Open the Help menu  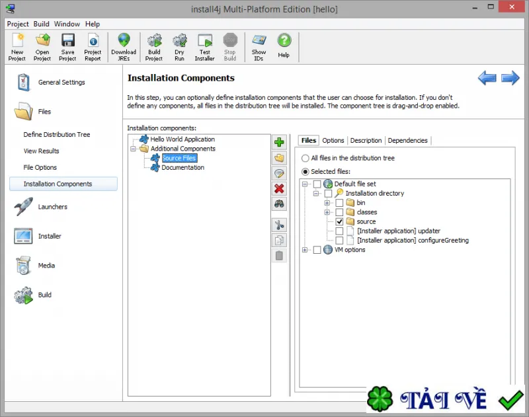pos(93,24)
